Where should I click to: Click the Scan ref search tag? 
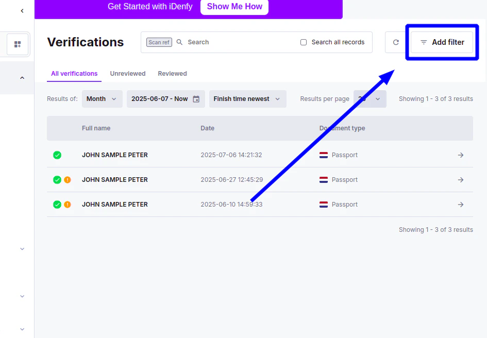pos(159,42)
